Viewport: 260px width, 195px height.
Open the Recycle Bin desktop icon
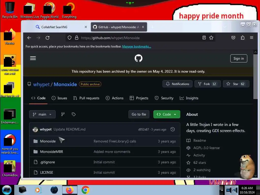pyautogui.click(x=10, y=10)
